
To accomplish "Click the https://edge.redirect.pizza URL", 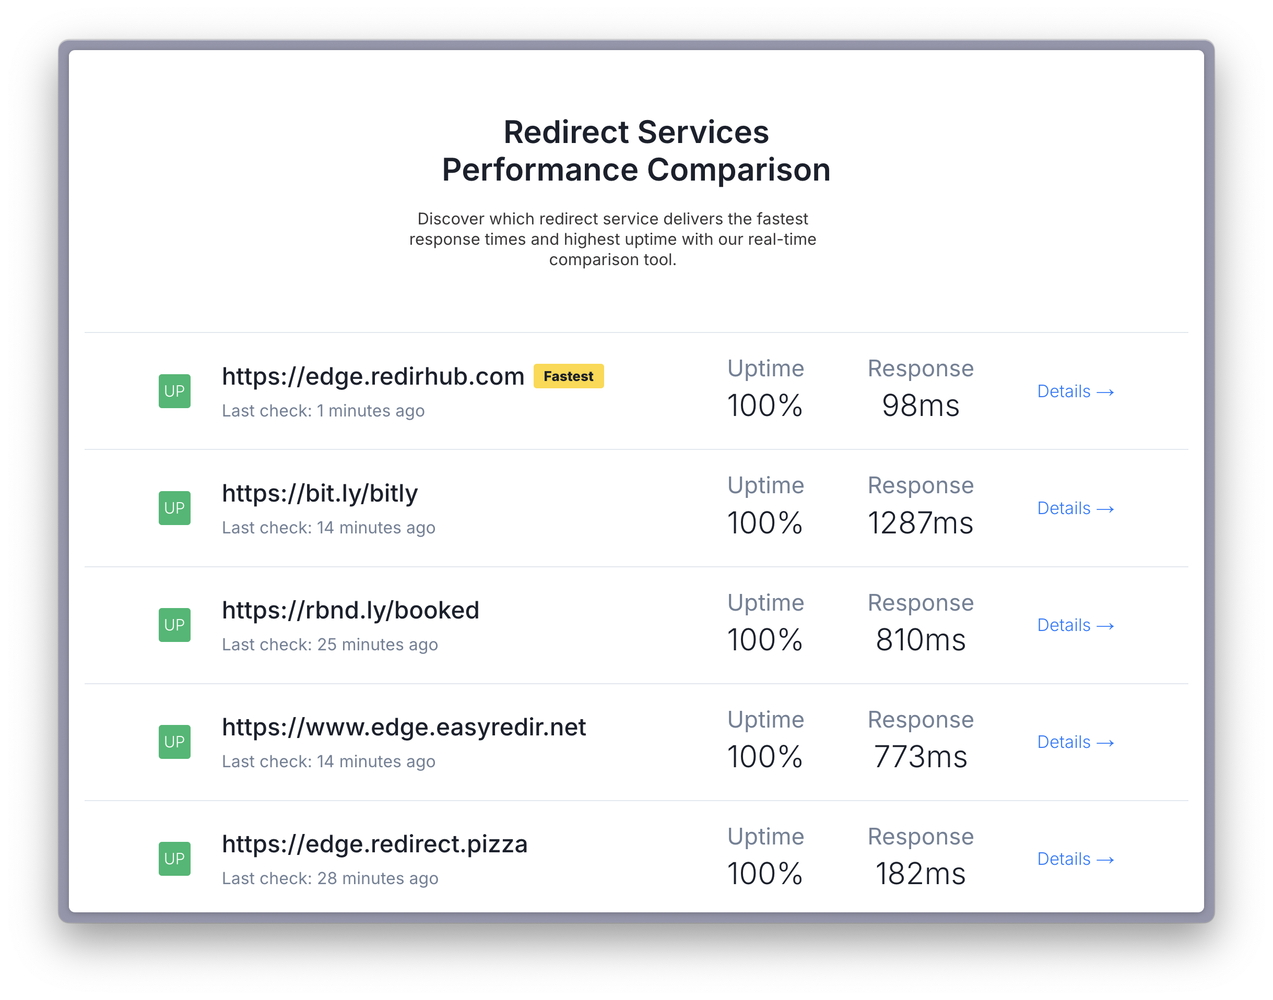I will 375,844.
